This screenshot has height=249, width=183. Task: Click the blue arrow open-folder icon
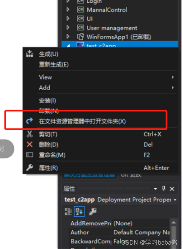[29, 121]
